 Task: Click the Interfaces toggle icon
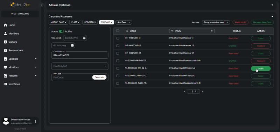(5, 84)
